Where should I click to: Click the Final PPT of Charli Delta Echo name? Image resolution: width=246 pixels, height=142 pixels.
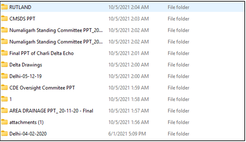coord(42,53)
